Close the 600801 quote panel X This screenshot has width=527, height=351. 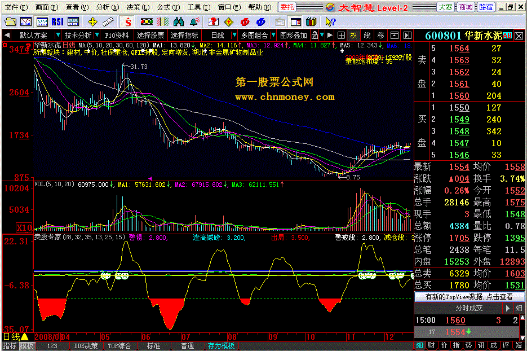[x=519, y=36]
